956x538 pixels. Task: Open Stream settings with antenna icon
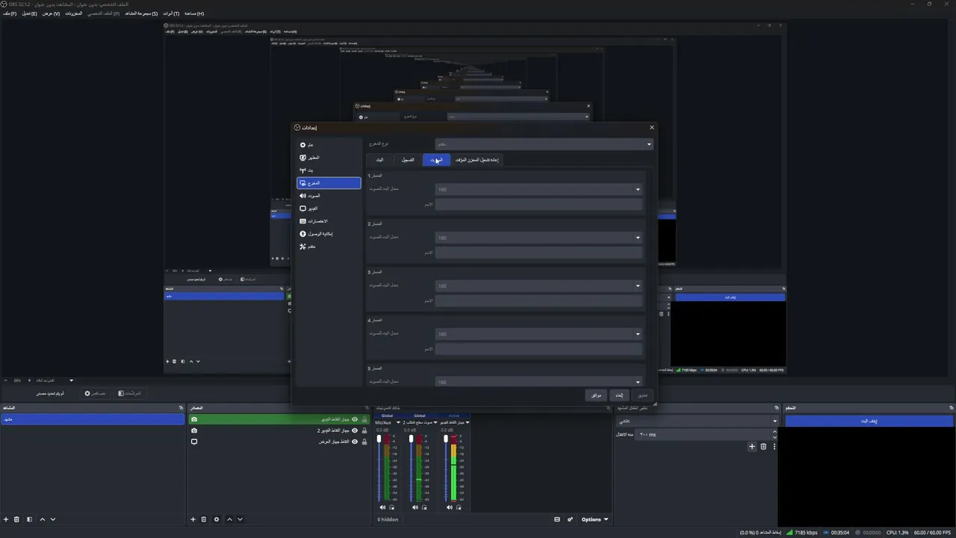[329, 170]
